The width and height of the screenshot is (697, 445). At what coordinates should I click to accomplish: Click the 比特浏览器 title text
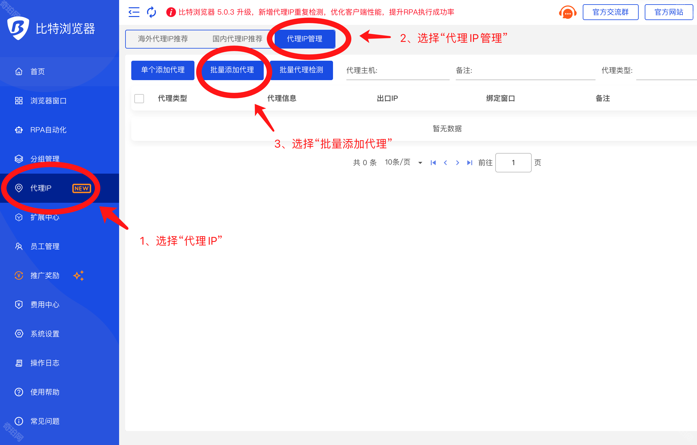coord(65,29)
